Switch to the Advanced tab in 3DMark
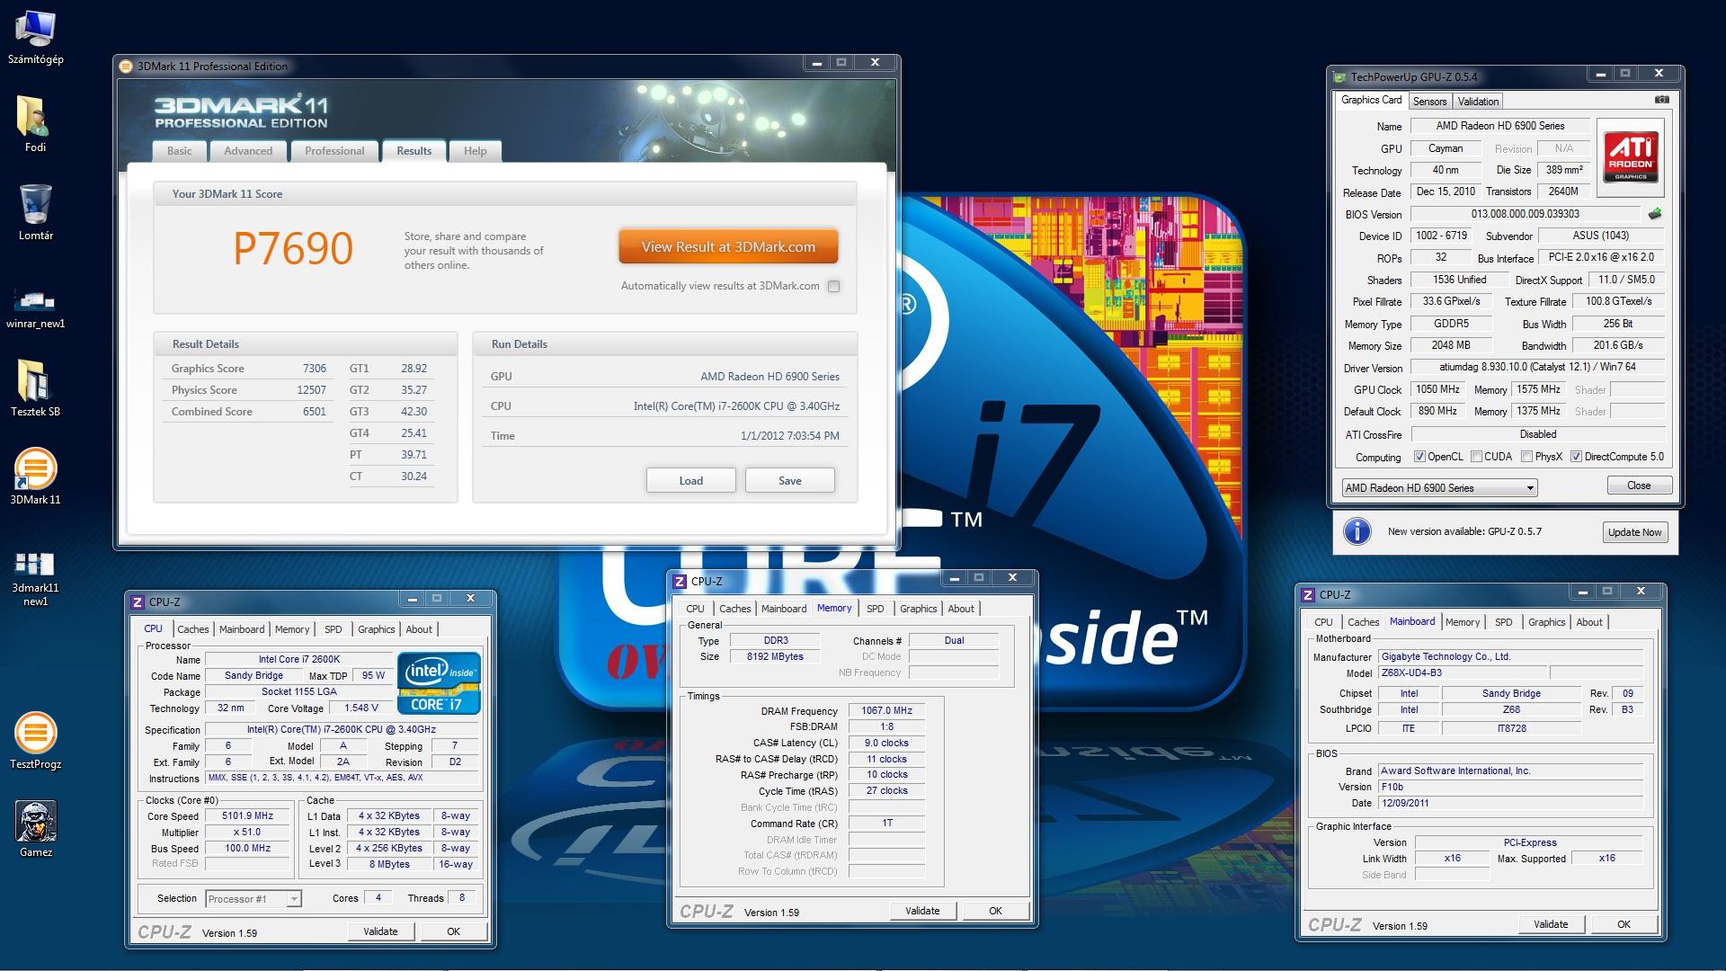This screenshot has height=971, width=1726. (x=248, y=151)
